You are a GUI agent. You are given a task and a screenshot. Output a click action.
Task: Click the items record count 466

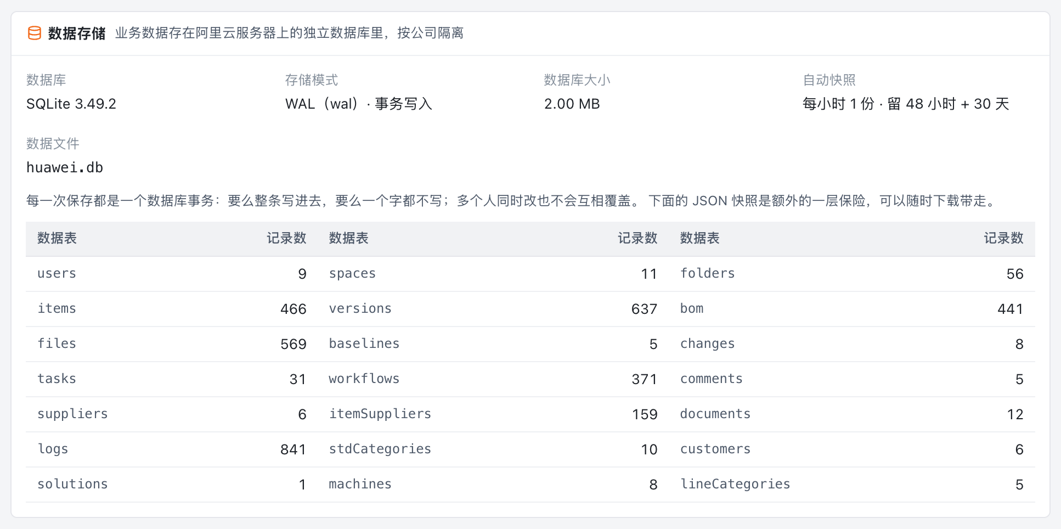click(293, 309)
